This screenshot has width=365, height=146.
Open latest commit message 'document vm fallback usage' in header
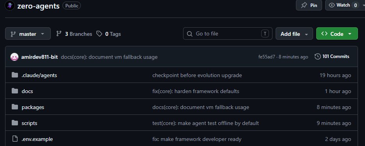[109, 57]
